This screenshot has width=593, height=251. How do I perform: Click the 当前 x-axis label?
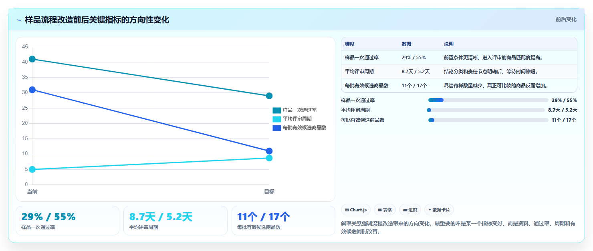32,192
